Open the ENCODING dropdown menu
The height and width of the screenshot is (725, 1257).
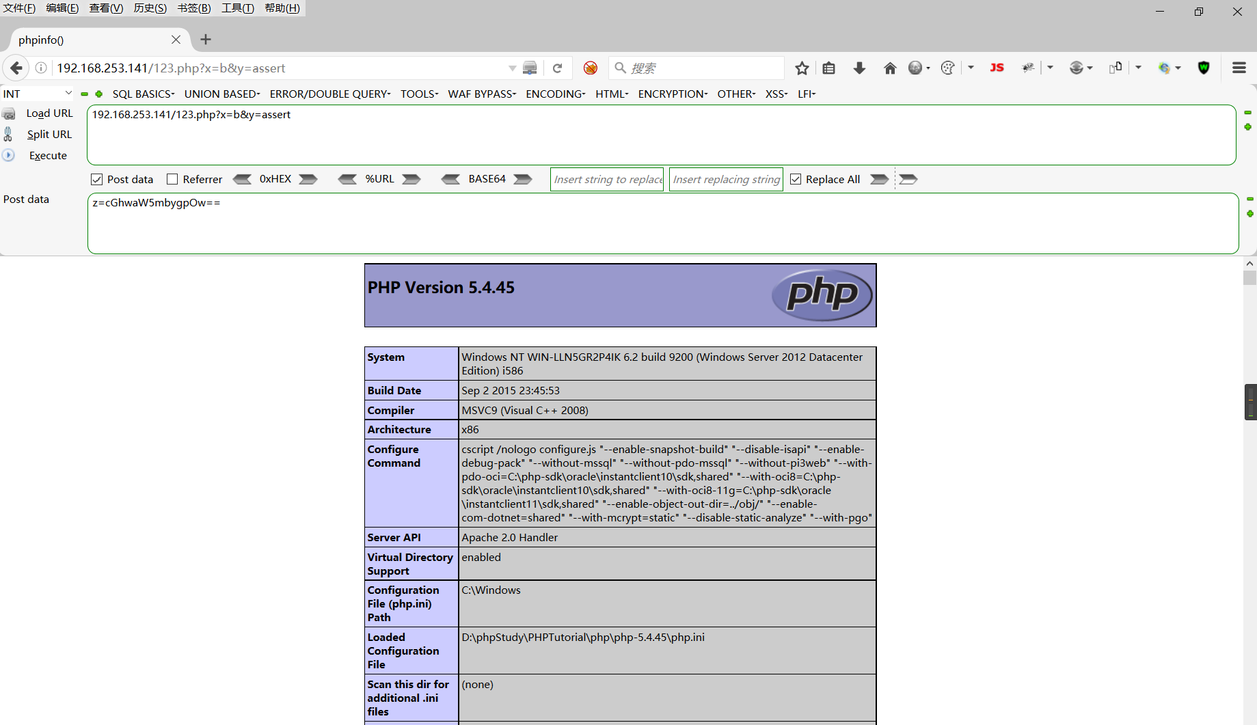pyautogui.click(x=554, y=94)
